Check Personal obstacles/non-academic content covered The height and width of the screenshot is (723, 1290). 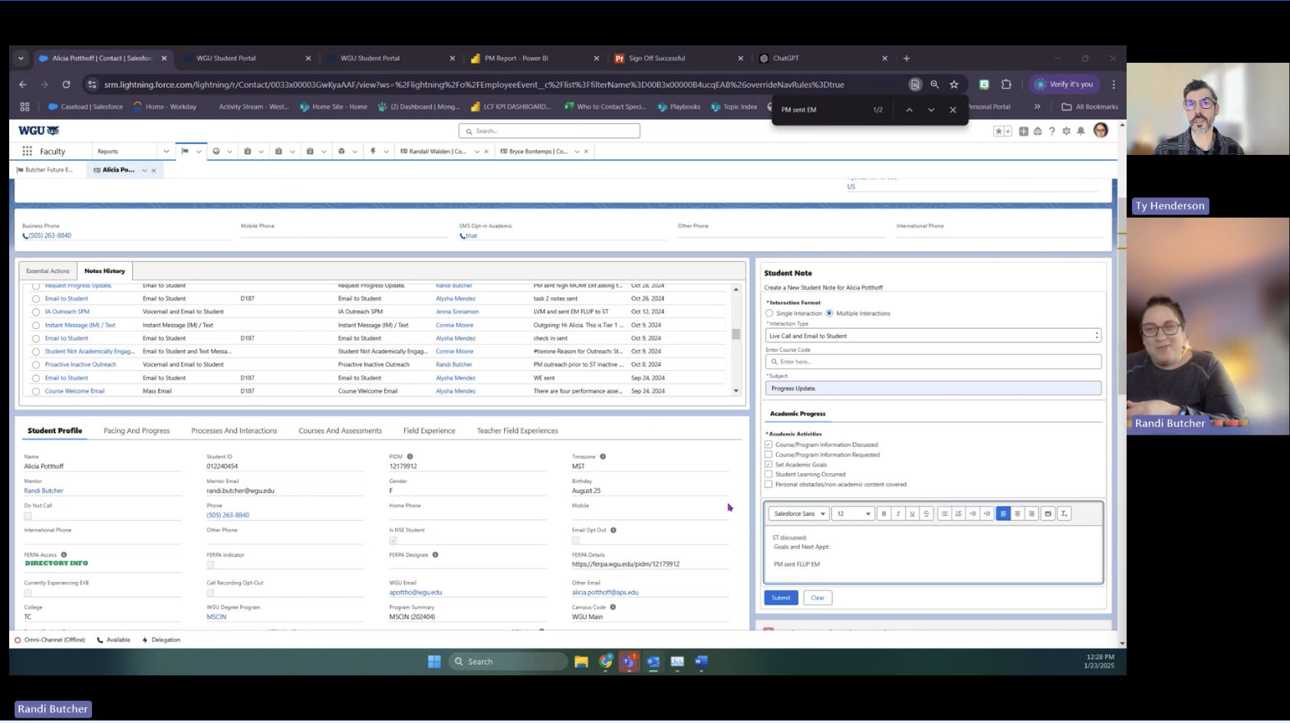click(x=768, y=484)
